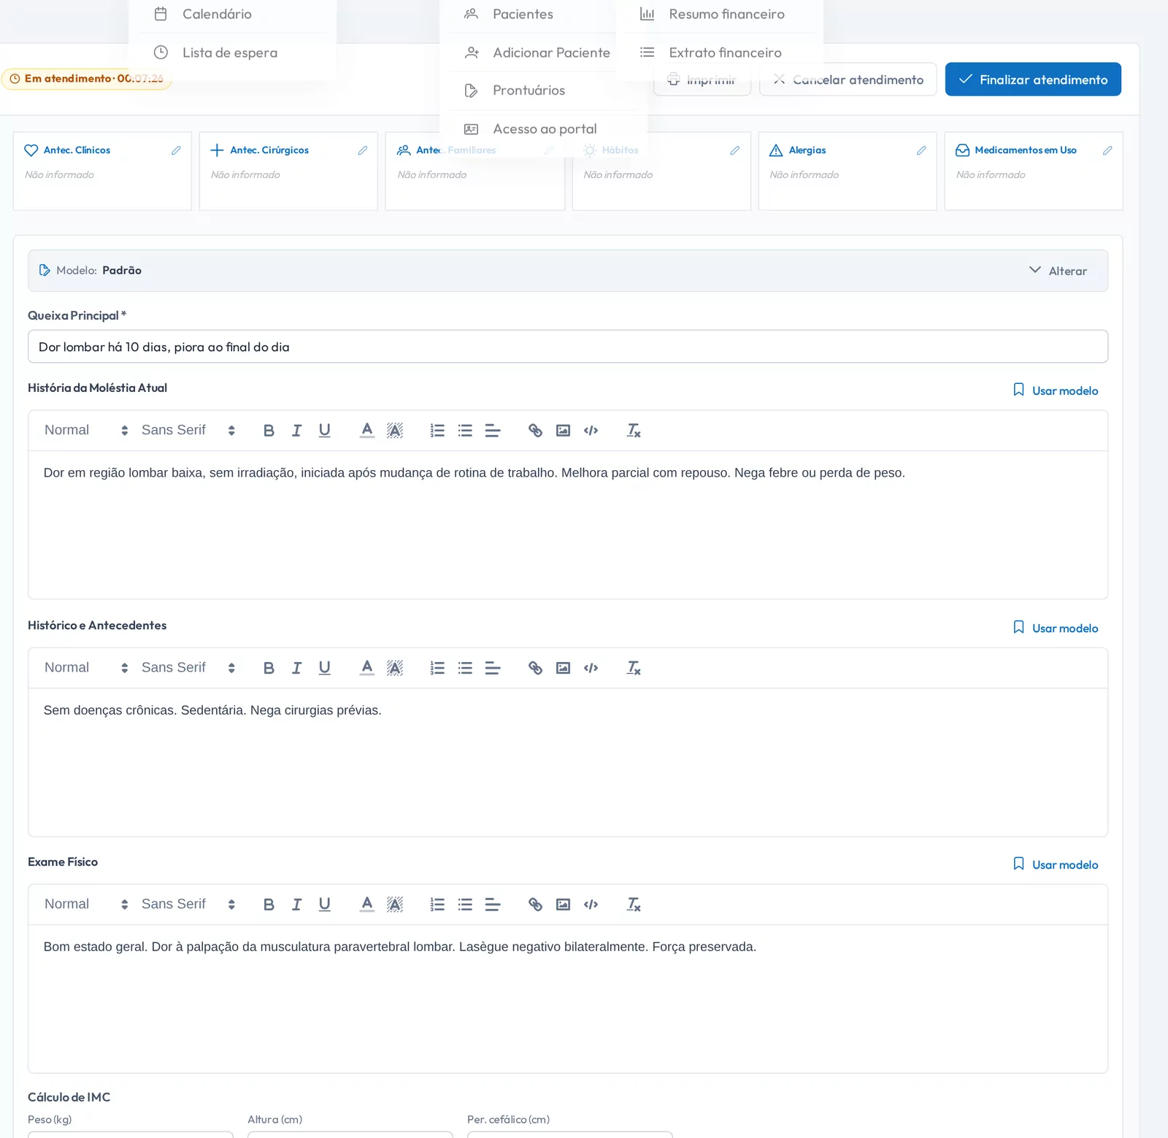Insert image in Histórico e Antecedentes editor

[x=563, y=668]
